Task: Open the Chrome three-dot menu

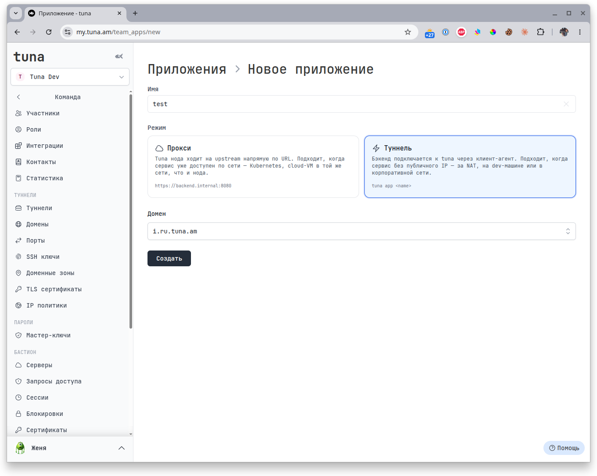Action: 580,32
